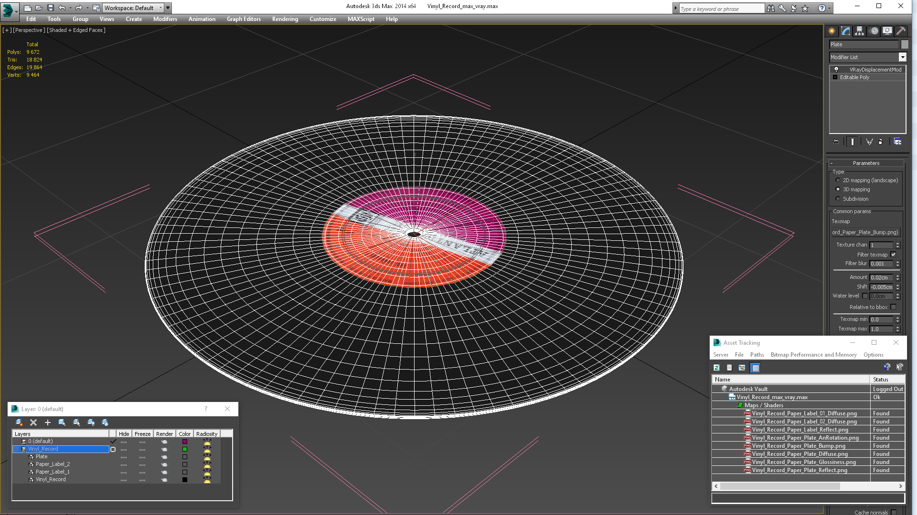Open Paths menu in Asset Tracking
Image resolution: width=917 pixels, height=515 pixels.
click(x=757, y=355)
